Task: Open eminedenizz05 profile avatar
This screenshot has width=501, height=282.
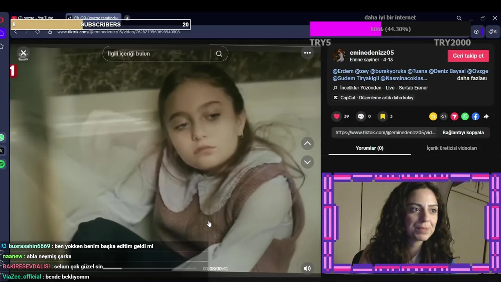Action: (x=339, y=56)
